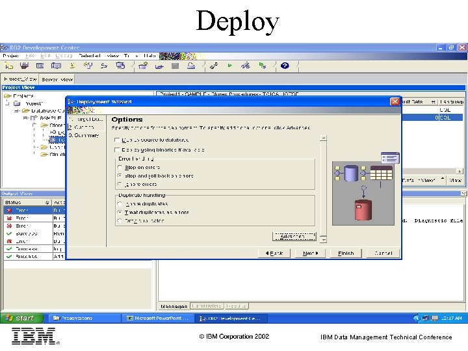Screen dimensions: 468x351
Task: Switch to the Project View tab
Action: tap(20, 79)
